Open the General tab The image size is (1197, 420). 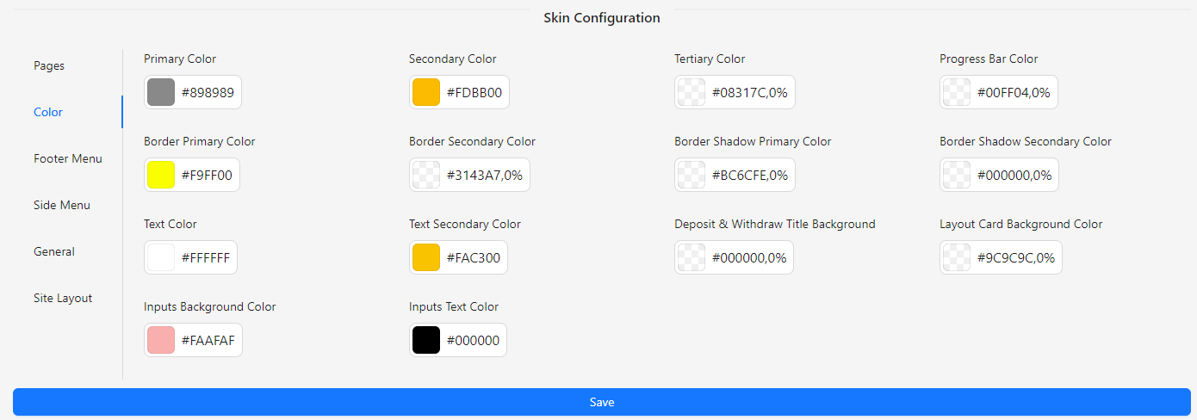pyautogui.click(x=54, y=252)
